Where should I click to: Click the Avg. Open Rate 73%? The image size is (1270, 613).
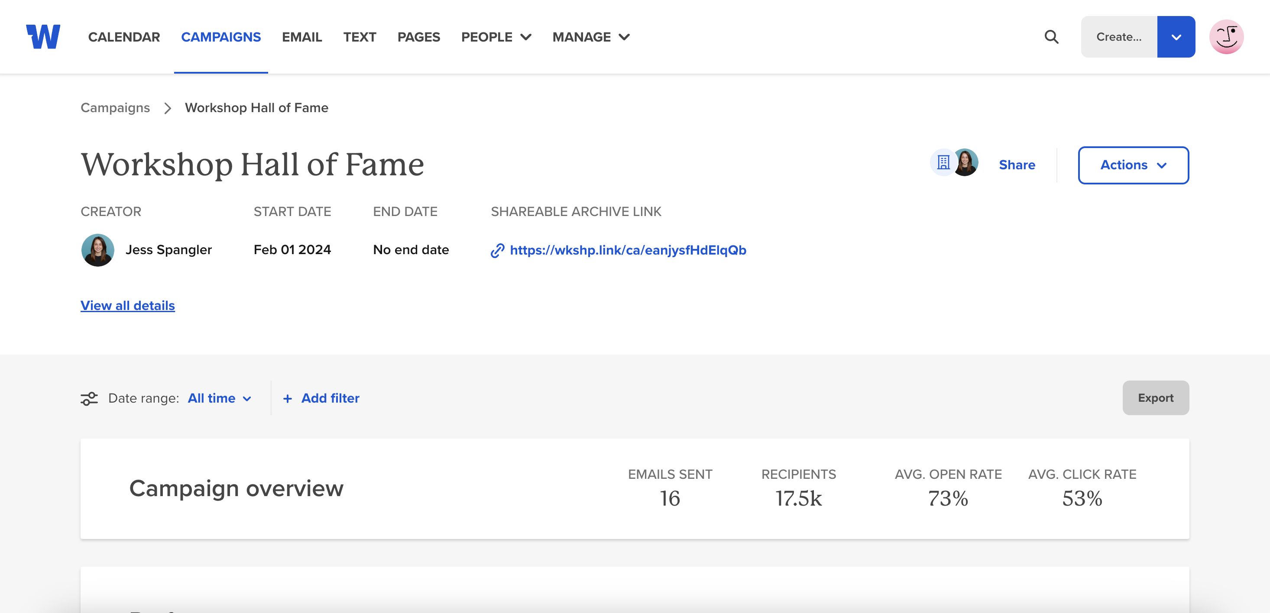pos(948,499)
